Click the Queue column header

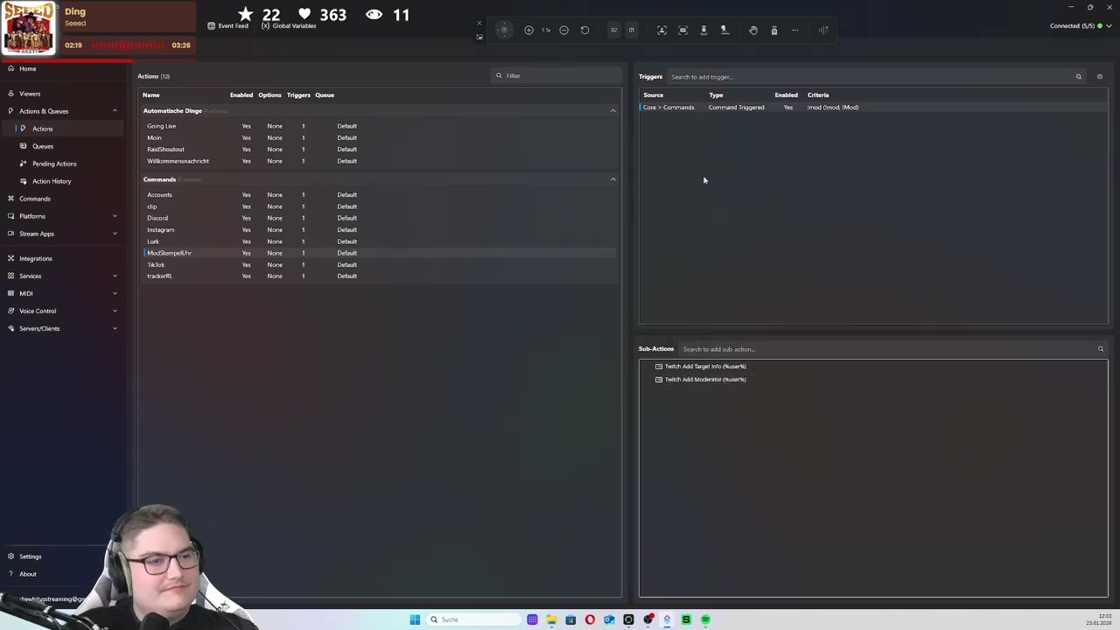click(x=325, y=94)
